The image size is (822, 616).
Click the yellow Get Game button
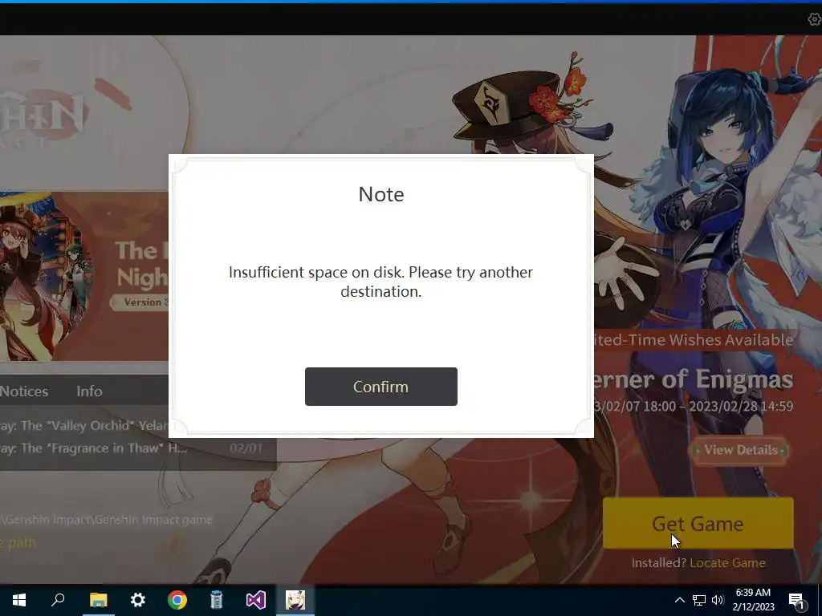pyautogui.click(x=698, y=523)
